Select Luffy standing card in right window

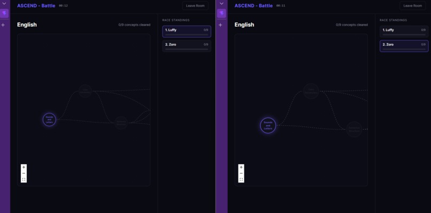coord(404,32)
